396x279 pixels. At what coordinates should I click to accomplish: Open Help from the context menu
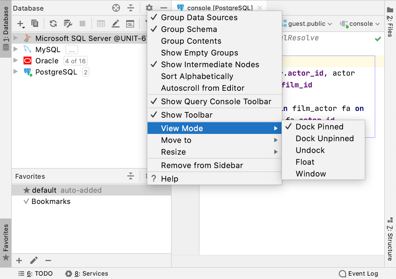point(215,179)
